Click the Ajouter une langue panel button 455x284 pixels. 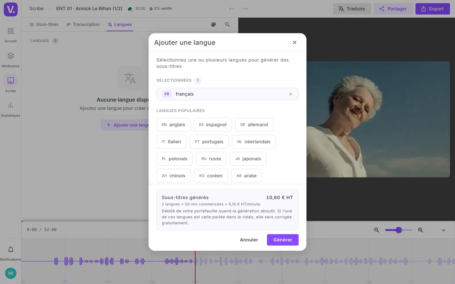(x=125, y=125)
